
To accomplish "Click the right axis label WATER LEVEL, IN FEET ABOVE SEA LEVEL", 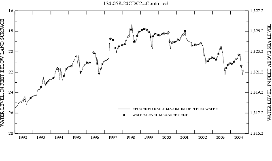I will point(269,73).
